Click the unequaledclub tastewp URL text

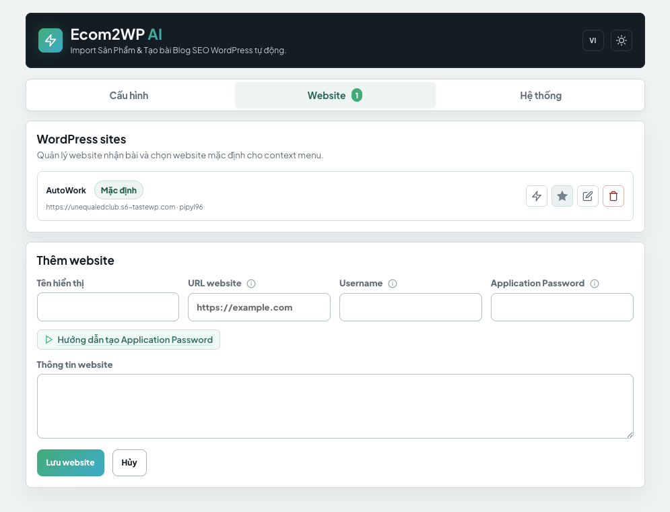pos(110,207)
